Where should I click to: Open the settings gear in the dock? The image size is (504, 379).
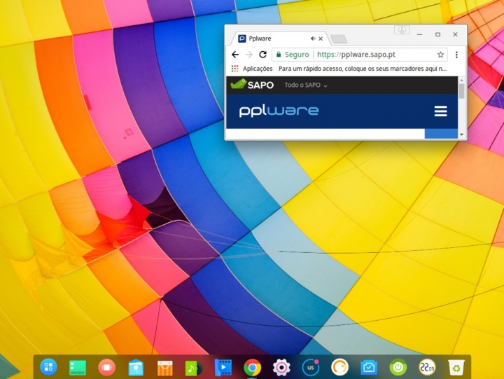tap(281, 366)
